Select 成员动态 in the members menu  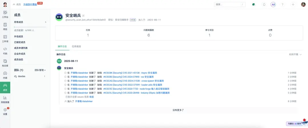(19, 59)
